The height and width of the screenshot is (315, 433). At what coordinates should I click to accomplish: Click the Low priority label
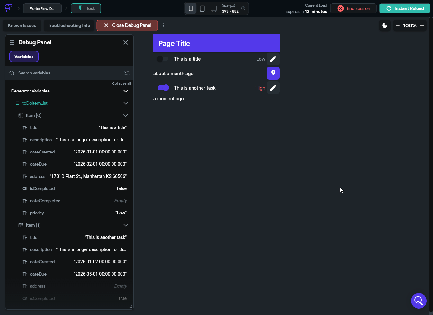(261, 59)
